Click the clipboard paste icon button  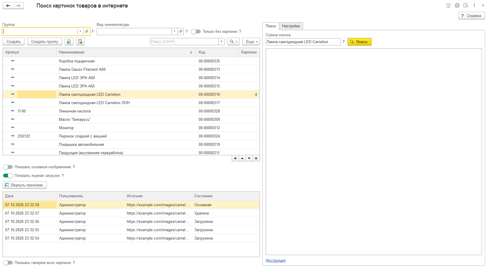pos(80,42)
